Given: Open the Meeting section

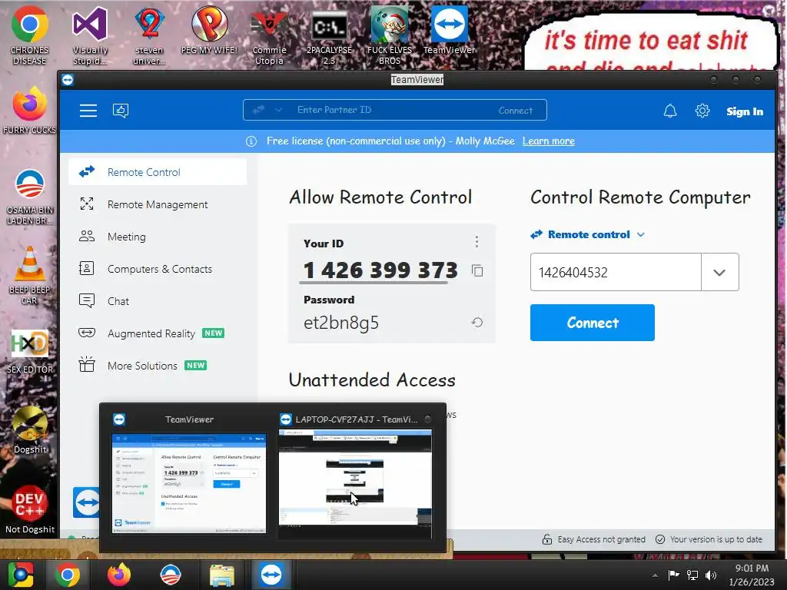Looking at the screenshot, I should coord(158,237).
